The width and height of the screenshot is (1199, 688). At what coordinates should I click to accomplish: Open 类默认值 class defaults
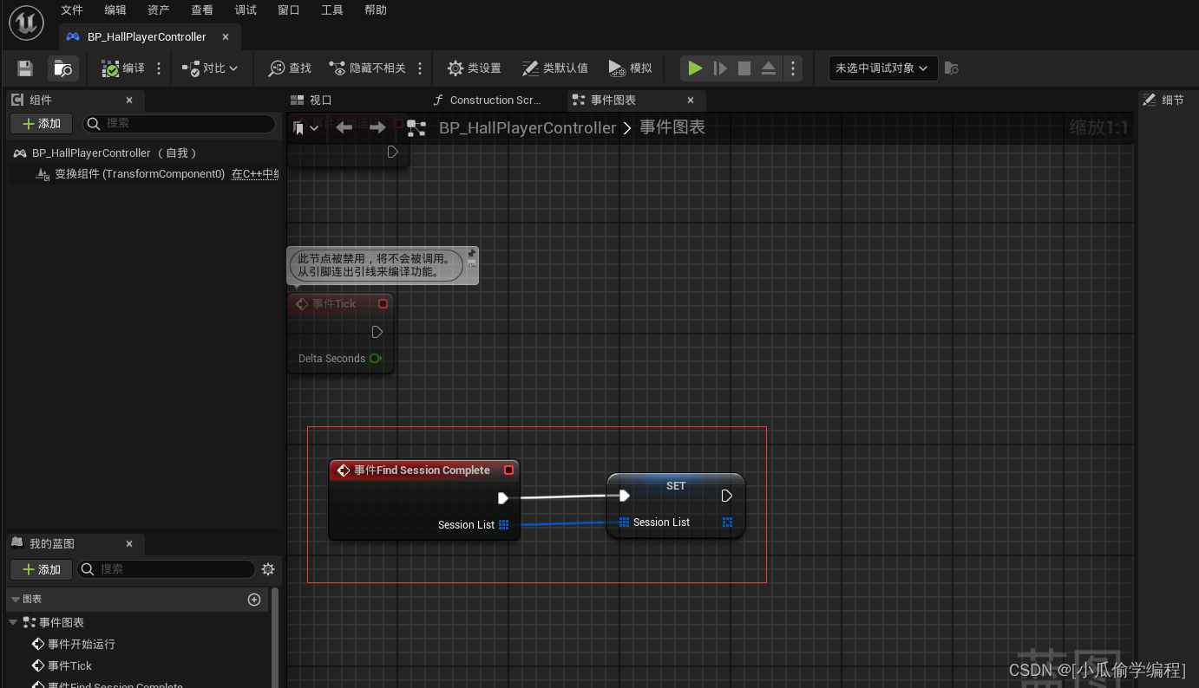(x=555, y=68)
